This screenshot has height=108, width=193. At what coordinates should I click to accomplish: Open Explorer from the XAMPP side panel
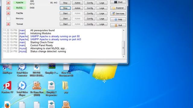[x=118, y=8]
